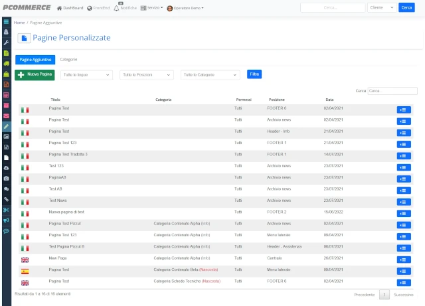Open the megaphone announcements sidebar icon
Image resolution: width=425 pixels, height=306 pixels.
tap(6, 220)
